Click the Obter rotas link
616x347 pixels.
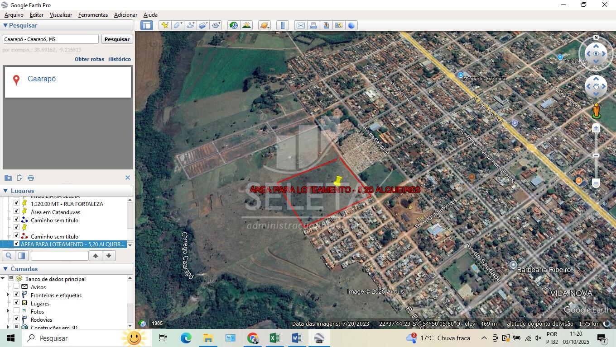pyautogui.click(x=89, y=59)
